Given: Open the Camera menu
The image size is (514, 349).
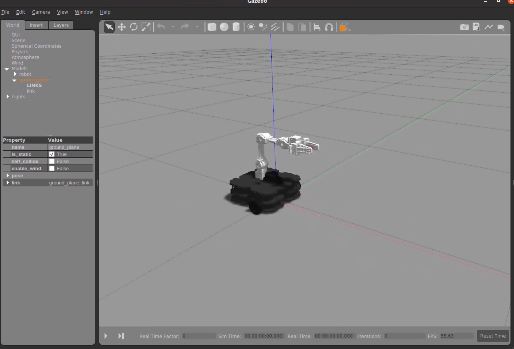Looking at the screenshot, I should (x=41, y=12).
